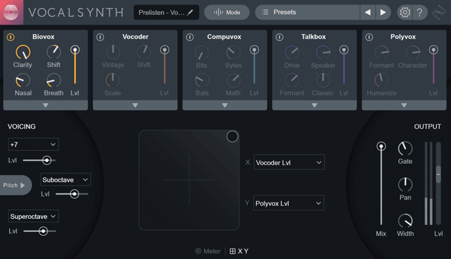Expand the Polyvox advanced panel arrow
Screen dimensions: 451x259
click(404, 105)
